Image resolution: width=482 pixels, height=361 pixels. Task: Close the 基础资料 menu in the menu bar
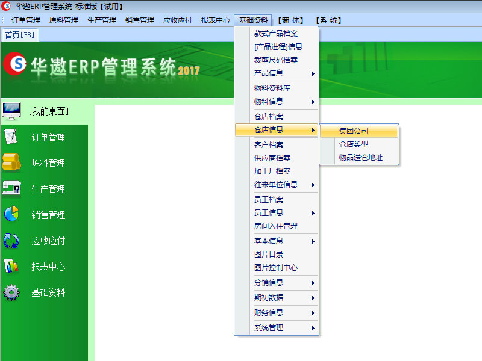click(x=253, y=20)
